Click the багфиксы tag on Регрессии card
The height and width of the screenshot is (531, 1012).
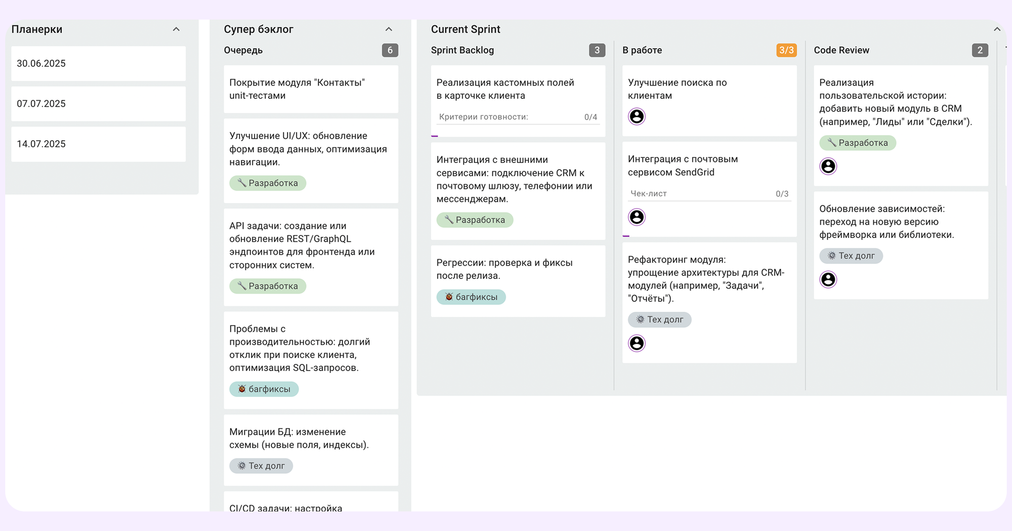click(471, 297)
